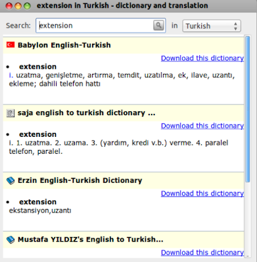Click the definition starting 'i. 1. uzatma. 2. uzama'

(x=118, y=147)
